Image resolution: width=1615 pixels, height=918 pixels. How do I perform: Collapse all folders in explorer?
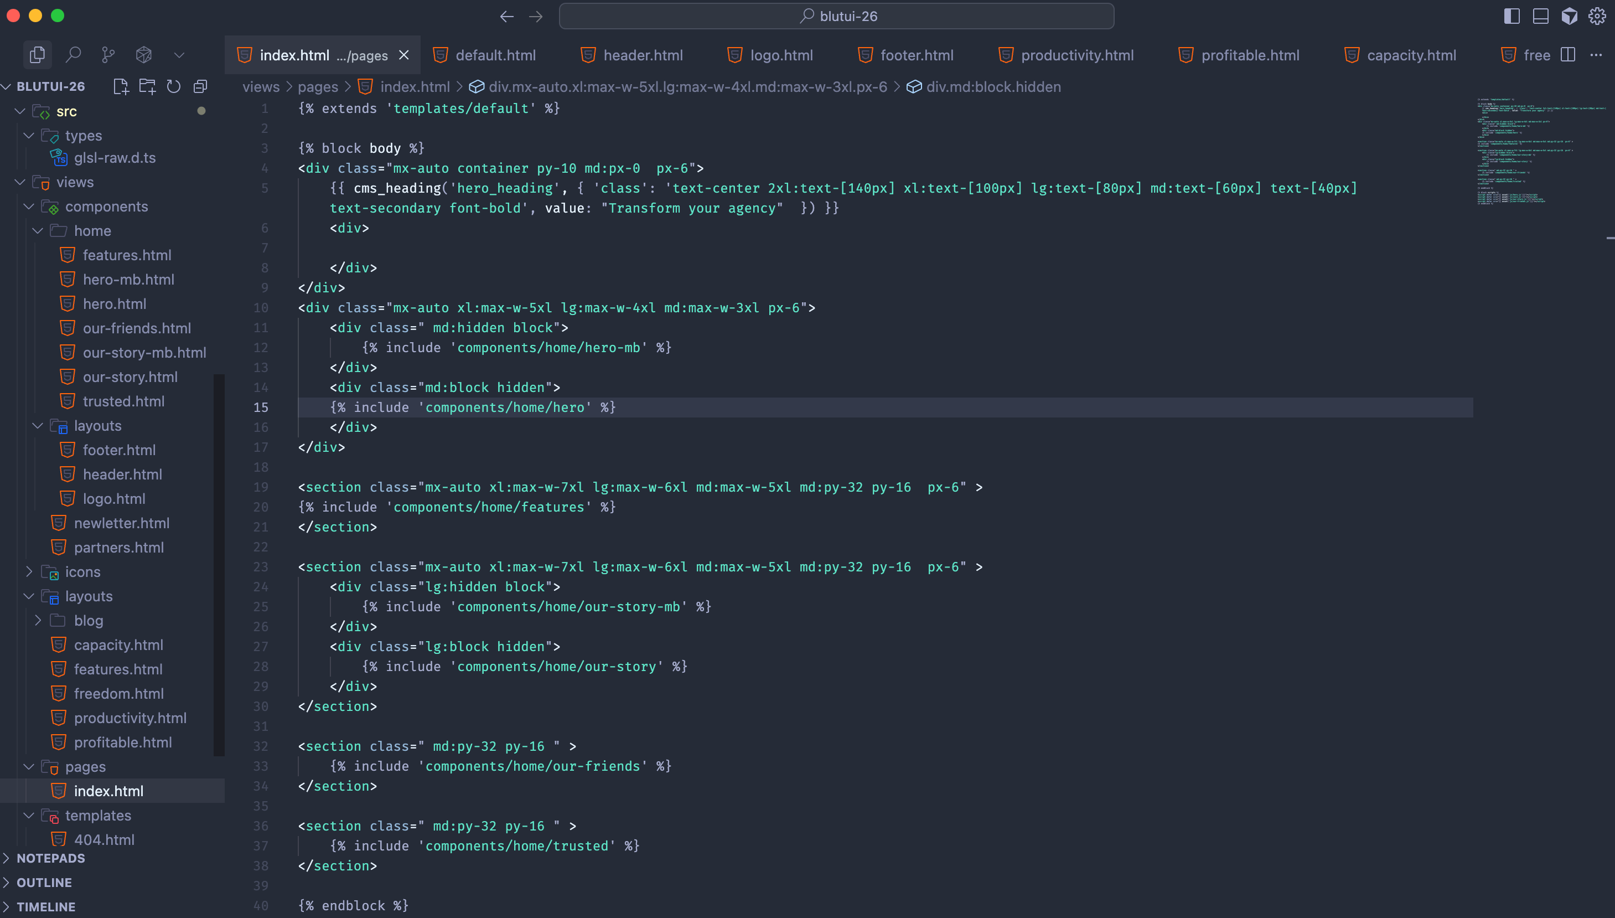click(x=200, y=86)
